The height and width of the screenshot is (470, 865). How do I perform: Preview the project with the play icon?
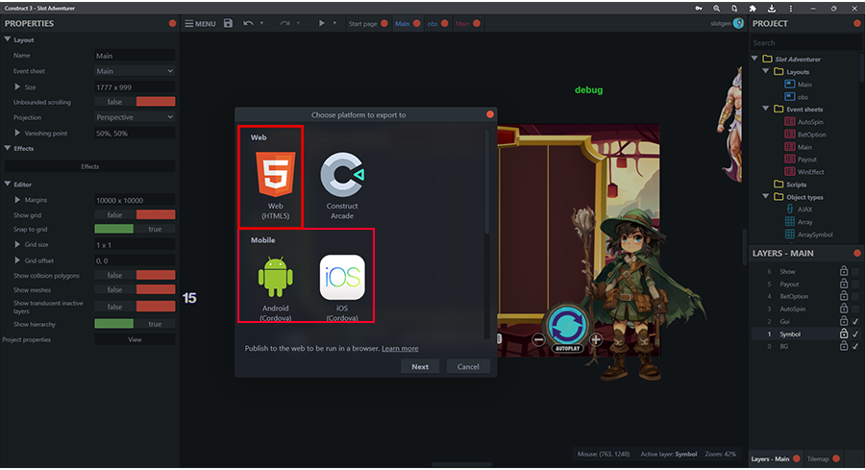[321, 23]
